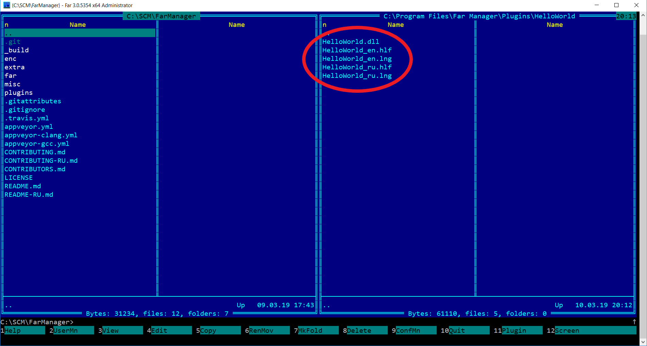Image resolution: width=647 pixels, height=346 pixels.
Task: Select the CONTRIBUTORS.md file
Action: coord(35,169)
